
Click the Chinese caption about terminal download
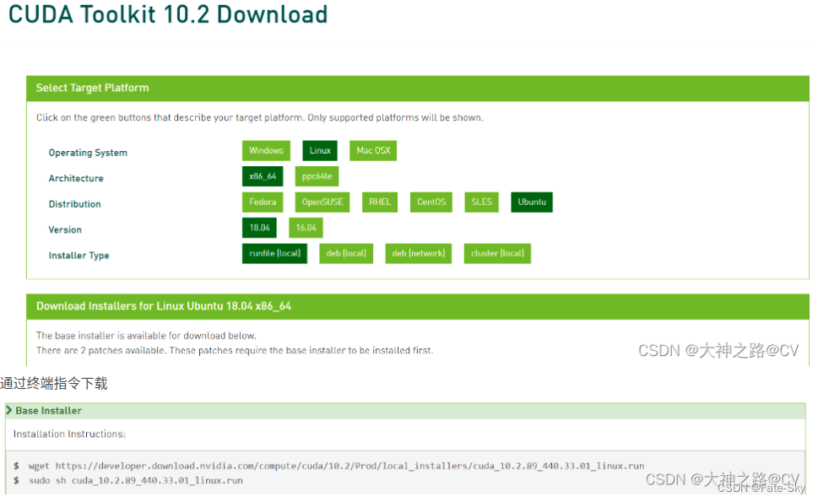(54, 384)
